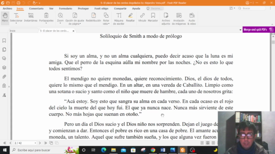Open the comments side panel
The width and height of the screenshot is (275, 154).
(x=4, y=58)
